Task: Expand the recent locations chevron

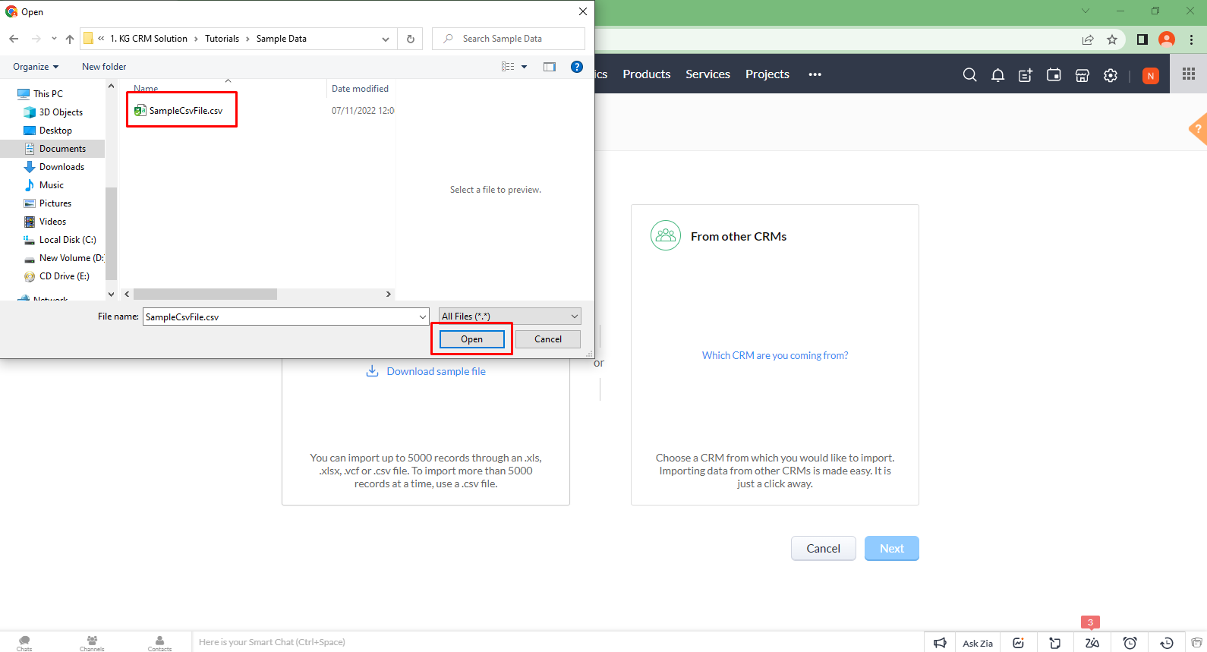Action: pos(54,39)
